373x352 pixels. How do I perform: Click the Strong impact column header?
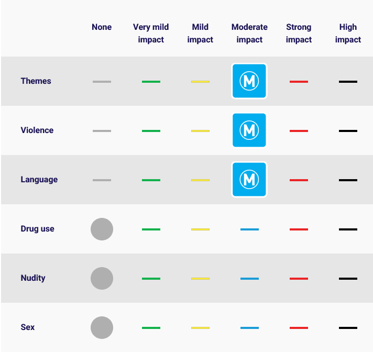click(299, 34)
